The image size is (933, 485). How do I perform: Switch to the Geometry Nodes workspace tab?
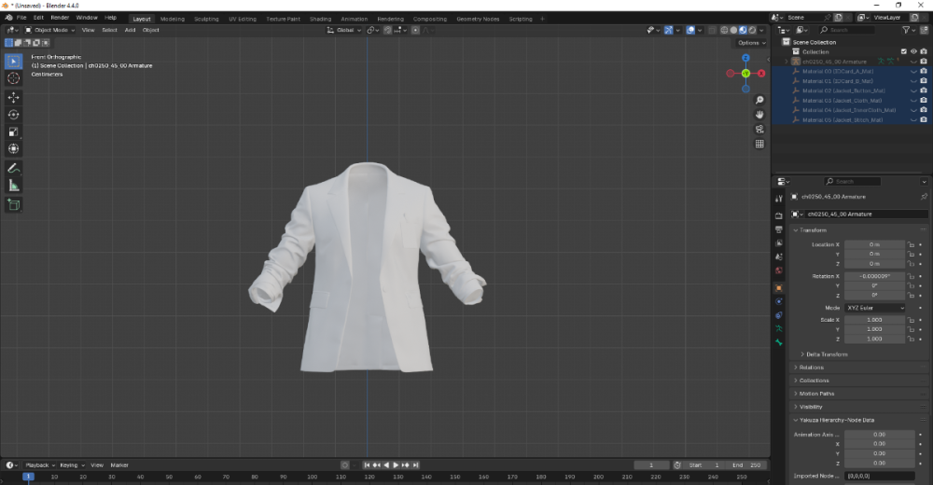tap(478, 19)
